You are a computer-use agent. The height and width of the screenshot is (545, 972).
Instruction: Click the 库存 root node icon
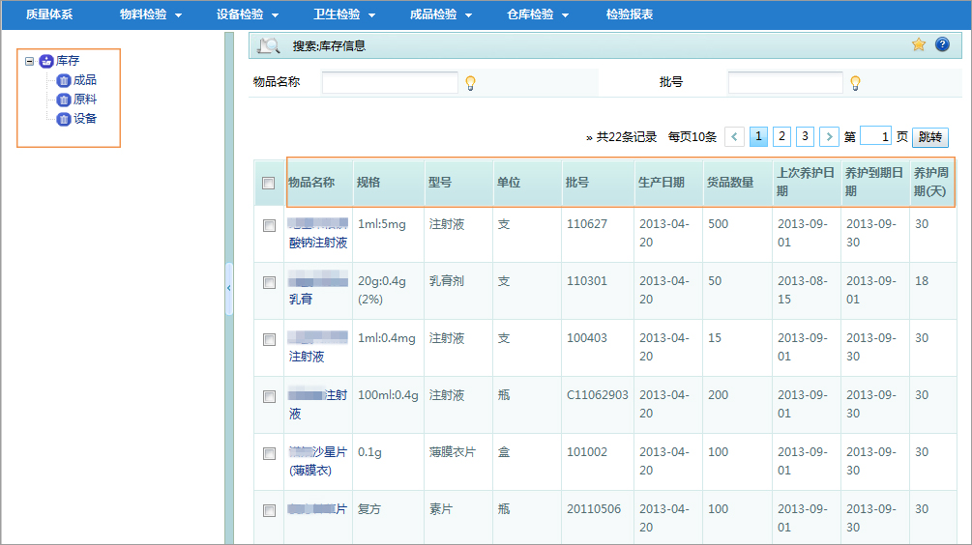tap(46, 61)
